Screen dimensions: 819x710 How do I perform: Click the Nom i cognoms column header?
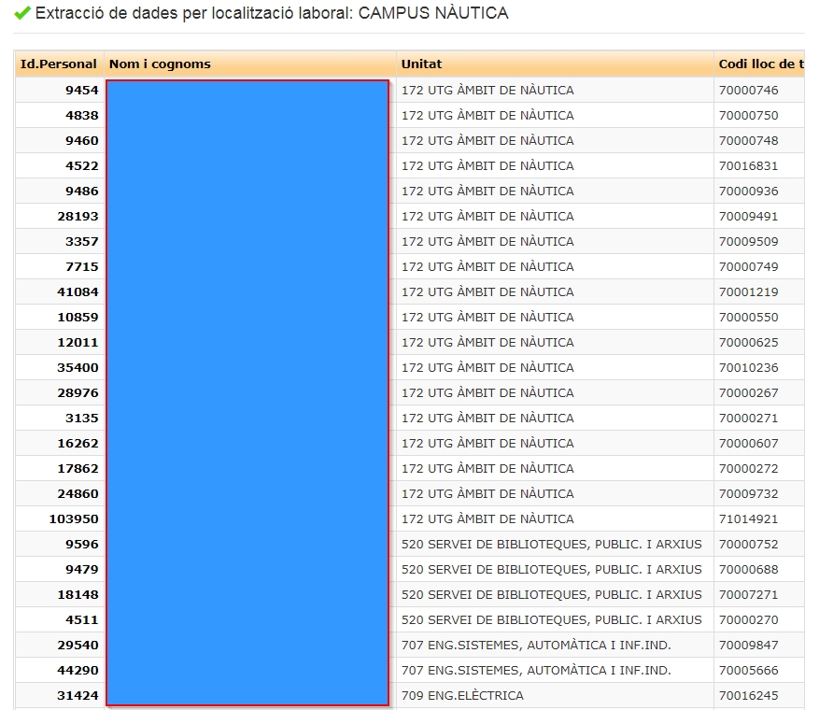pos(160,64)
